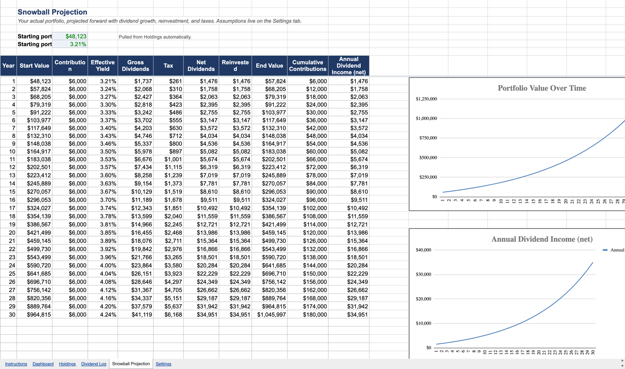Viewport: 625px width, 369px height.
Task: Click the Annual legend entry in dividend chart
Action: tap(614, 250)
